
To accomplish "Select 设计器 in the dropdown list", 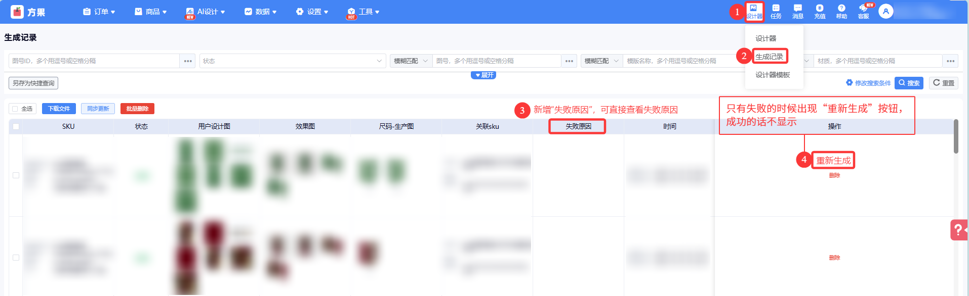I will [x=765, y=38].
